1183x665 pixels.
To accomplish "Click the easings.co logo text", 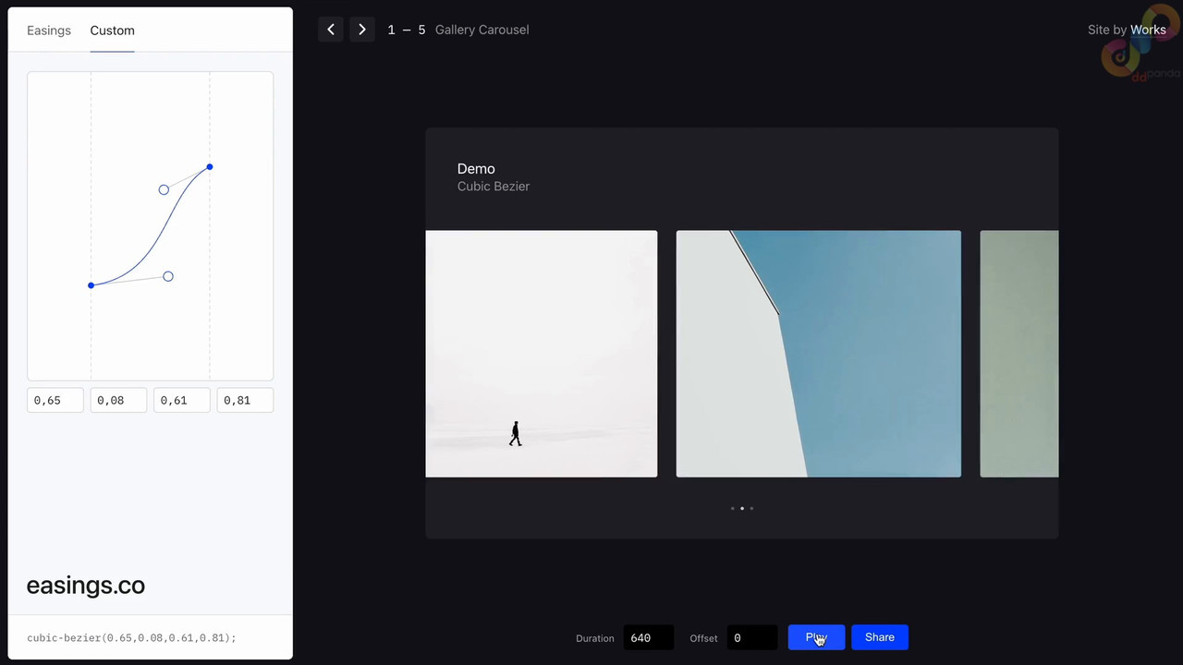I will (x=86, y=586).
